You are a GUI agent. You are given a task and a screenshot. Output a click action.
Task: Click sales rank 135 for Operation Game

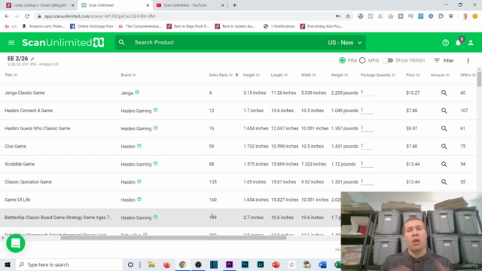tap(212, 182)
